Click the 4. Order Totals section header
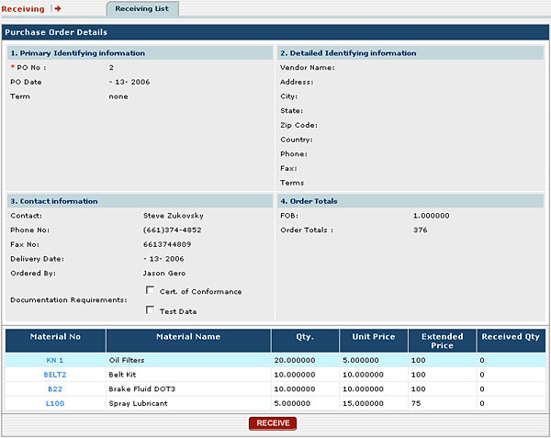Viewport: 551px width, 438px height. pos(410,201)
